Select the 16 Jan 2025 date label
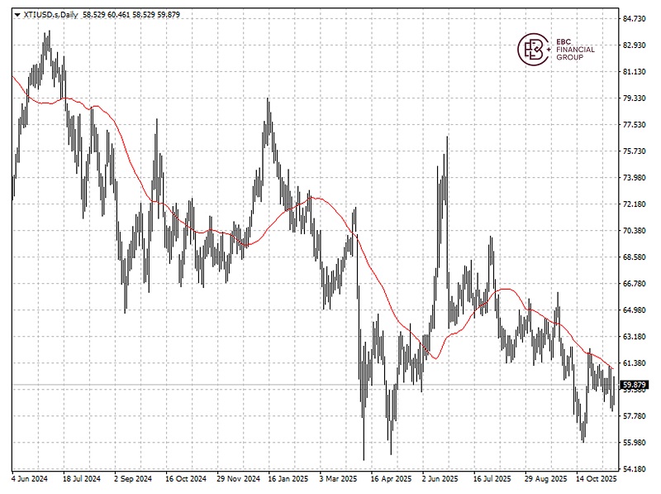 click(x=287, y=478)
